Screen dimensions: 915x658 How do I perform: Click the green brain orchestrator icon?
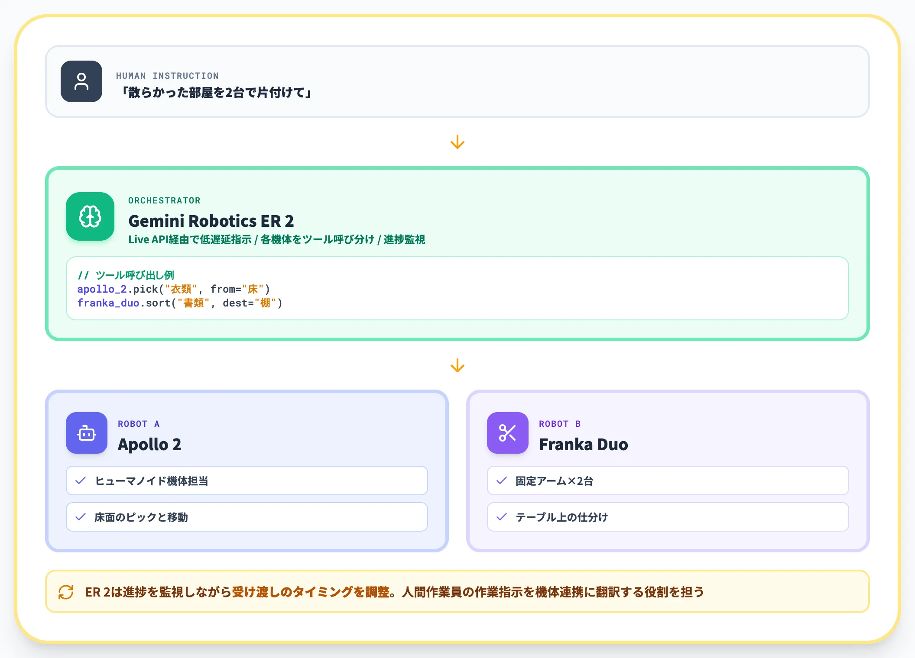tap(90, 216)
